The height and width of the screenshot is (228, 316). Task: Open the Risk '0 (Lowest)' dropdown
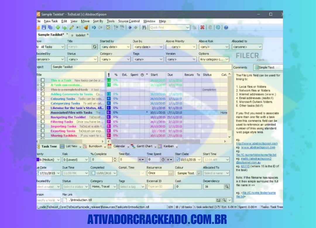(75, 160)
